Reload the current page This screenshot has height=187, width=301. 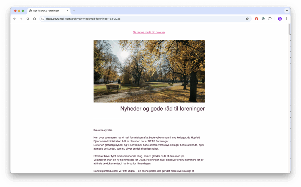28,19
